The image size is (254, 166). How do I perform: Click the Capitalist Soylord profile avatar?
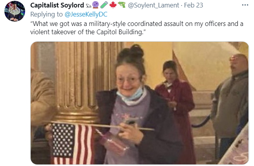pos(15,11)
